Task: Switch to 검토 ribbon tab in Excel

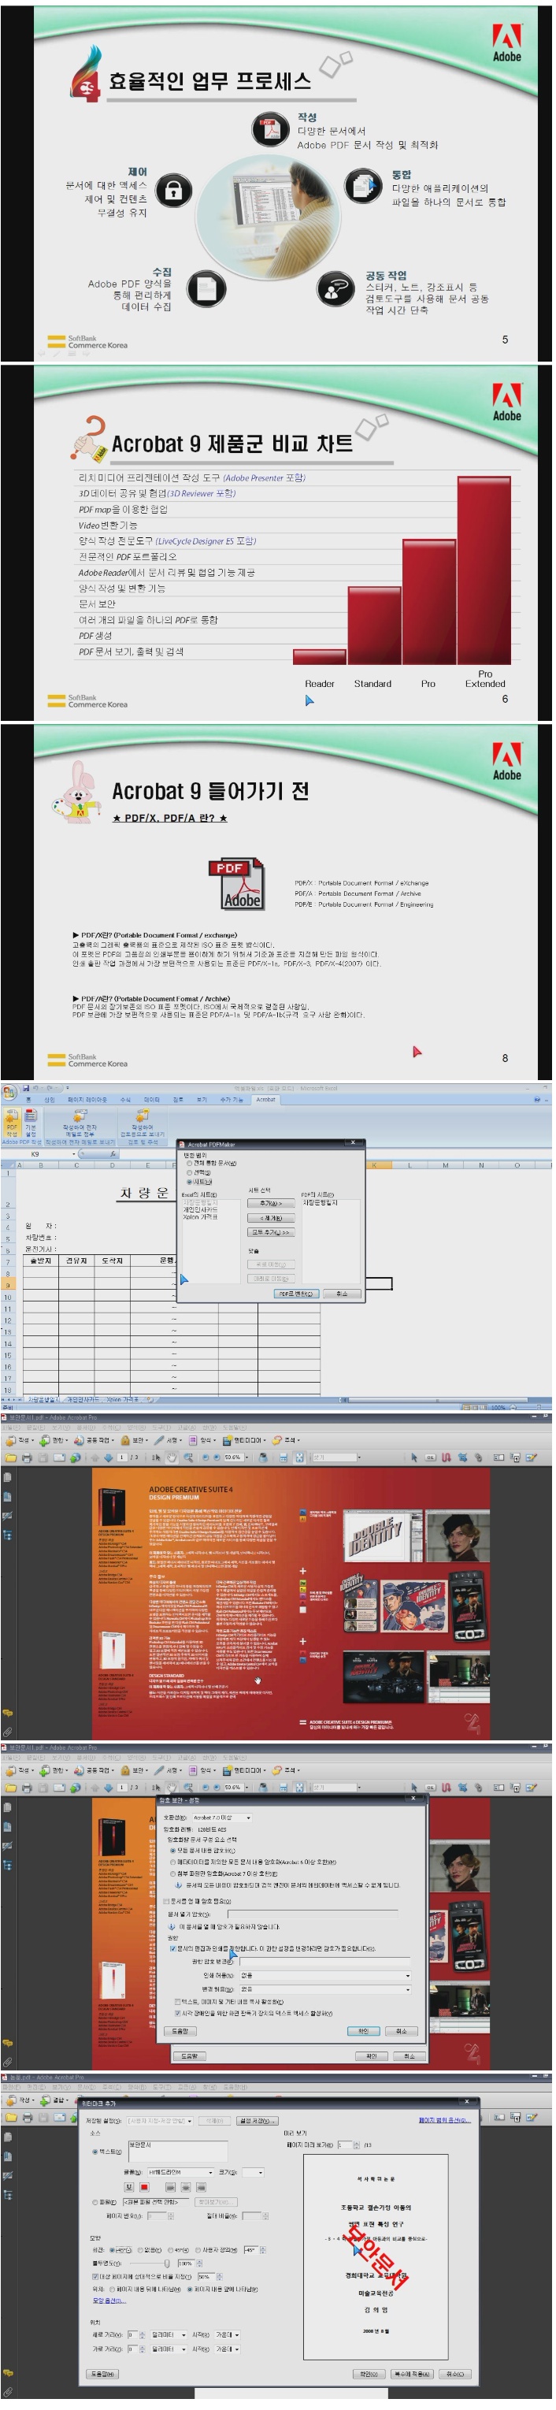Action: point(177,1100)
